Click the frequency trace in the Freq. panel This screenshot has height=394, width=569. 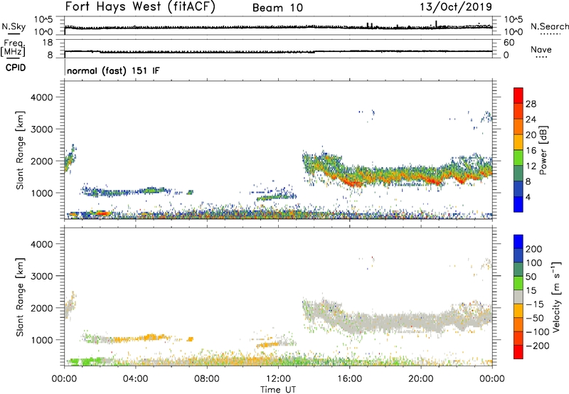[278, 51]
